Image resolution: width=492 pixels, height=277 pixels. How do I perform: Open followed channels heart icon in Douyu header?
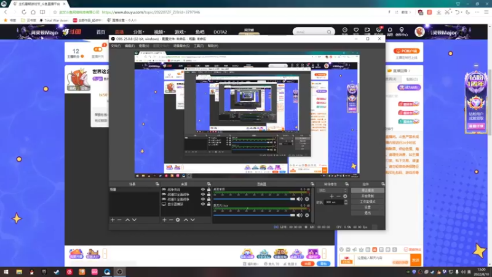[356, 30]
